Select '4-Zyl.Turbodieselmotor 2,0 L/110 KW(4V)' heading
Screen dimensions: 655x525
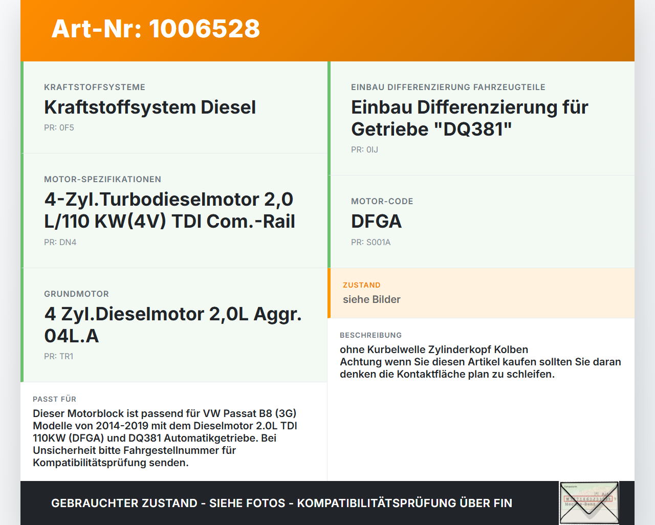tap(169, 210)
